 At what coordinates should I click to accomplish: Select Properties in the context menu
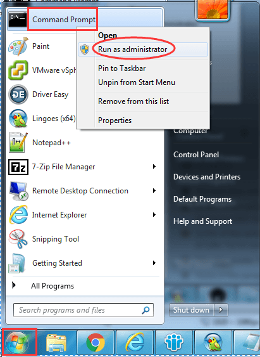115,120
